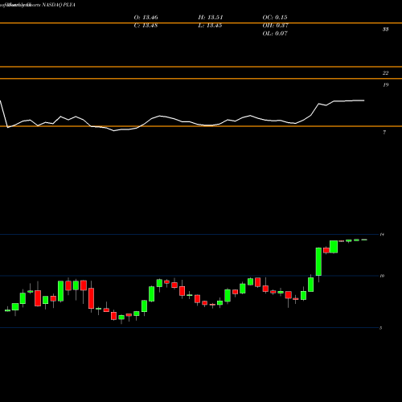Click the 5 price axis label

click(381, 328)
